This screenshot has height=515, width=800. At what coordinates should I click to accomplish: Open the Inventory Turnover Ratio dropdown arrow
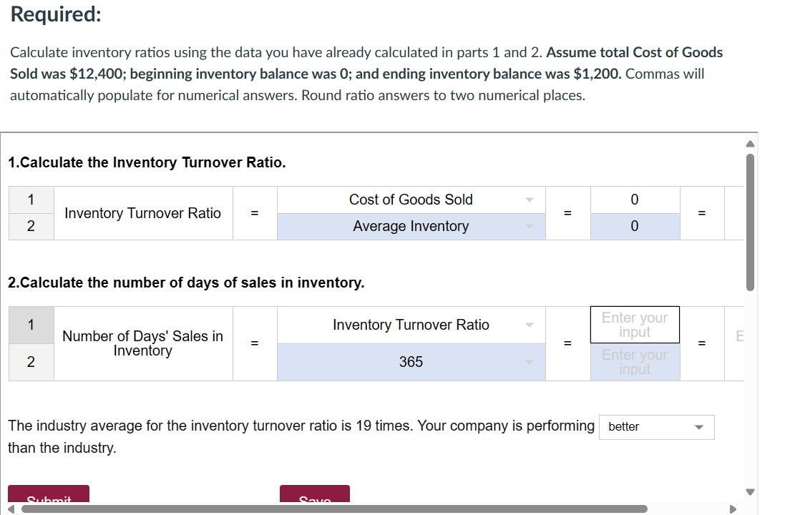[530, 325]
